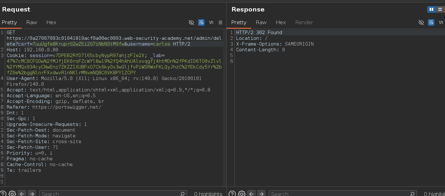
Task: Toggle hidden characters eye icon in Response
Action: click(421, 22)
